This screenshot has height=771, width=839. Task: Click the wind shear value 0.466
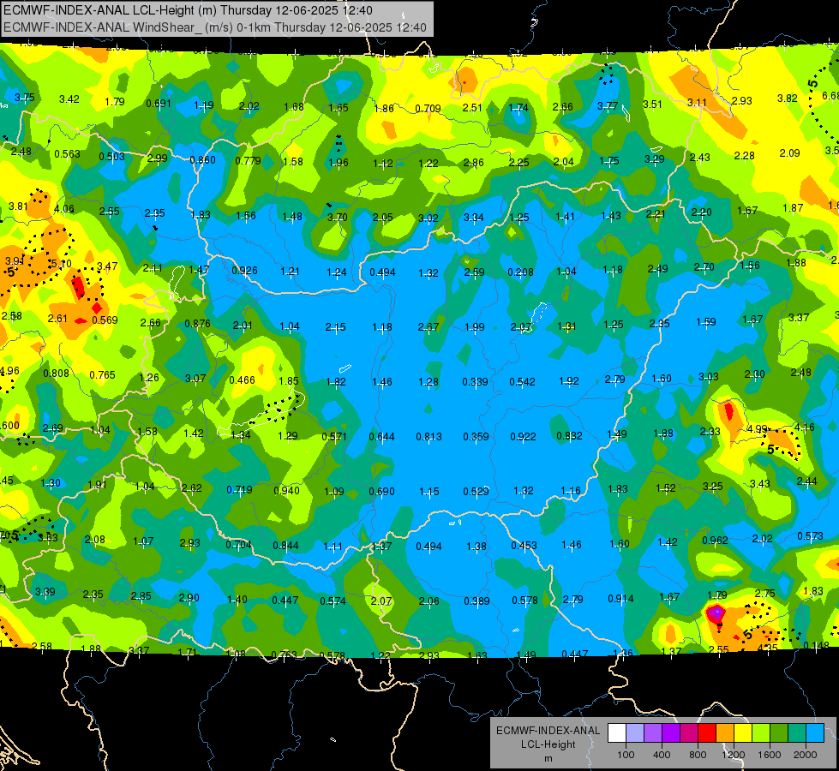tap(242, 380)
